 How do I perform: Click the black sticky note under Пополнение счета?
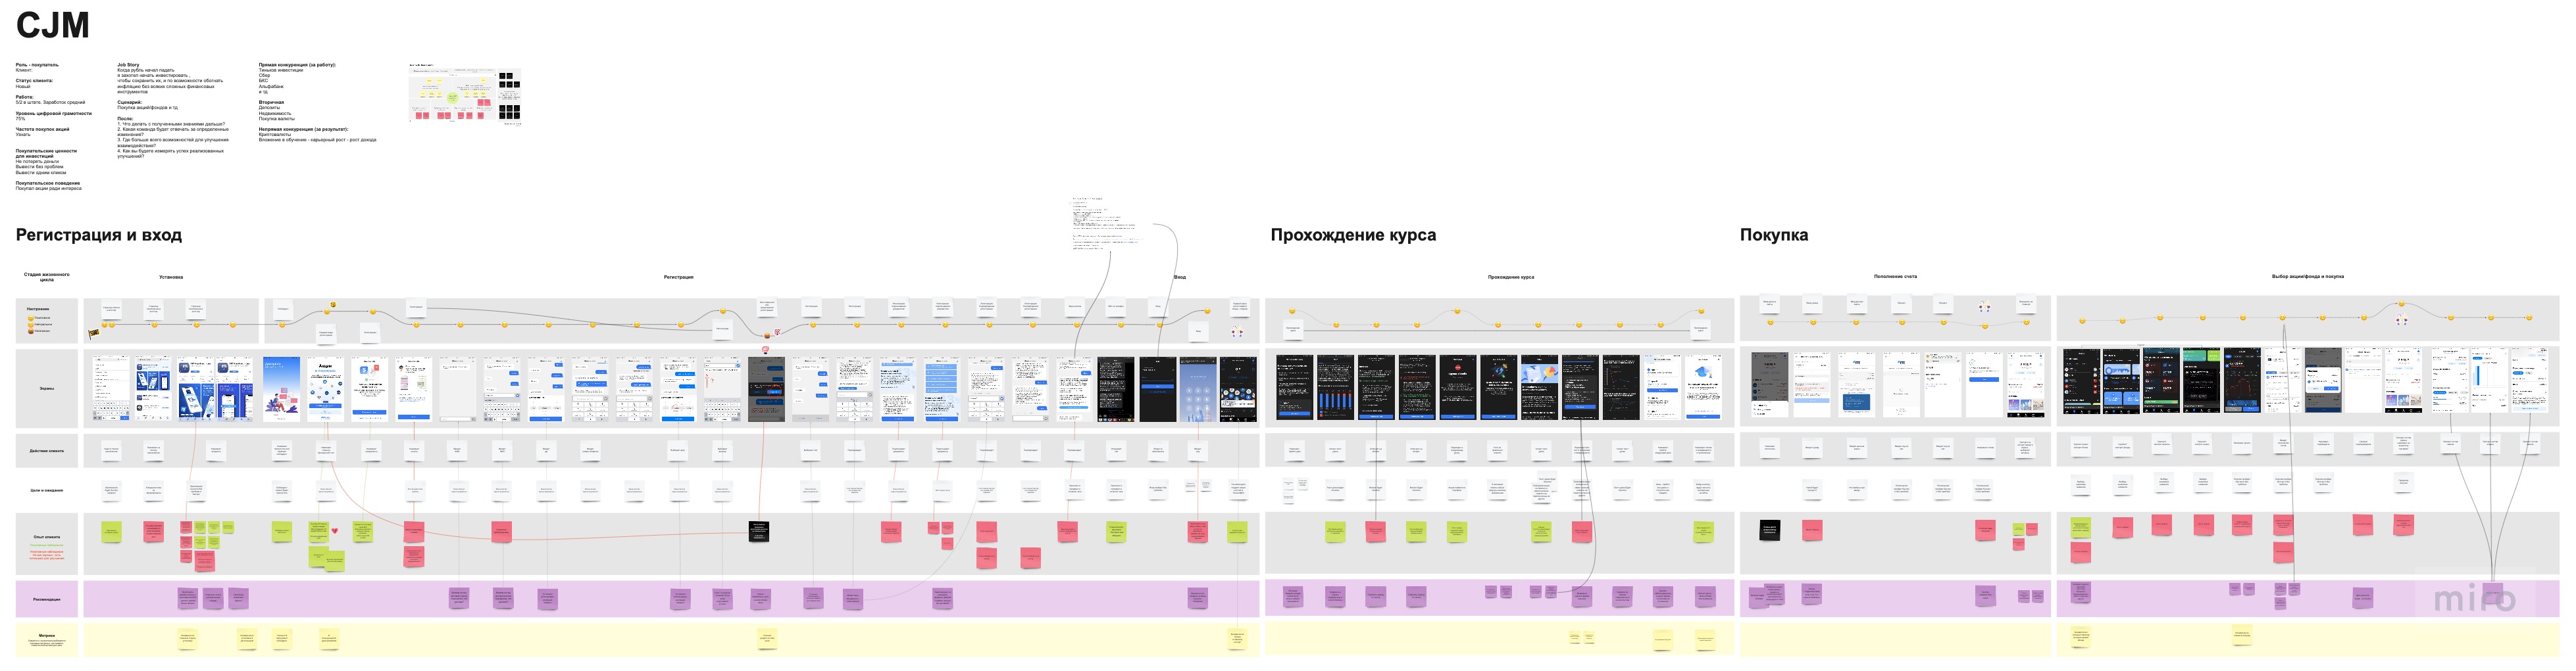pyautogui.click(x=1769, y=530)
